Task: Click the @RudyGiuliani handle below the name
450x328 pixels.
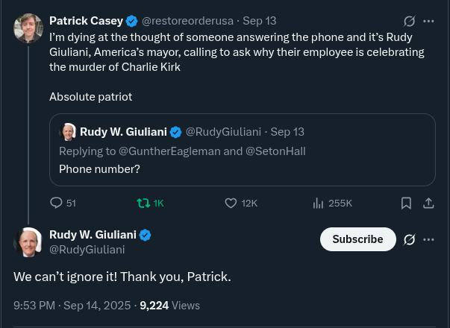Action: click(87, 250)
